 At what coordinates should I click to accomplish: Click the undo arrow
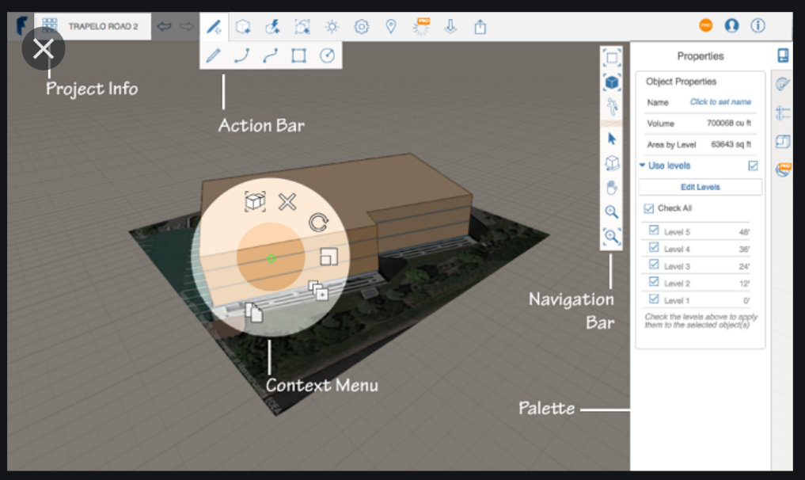(165, 26)
